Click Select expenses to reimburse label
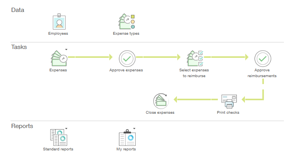287x160 pixels. click(194, 73)
